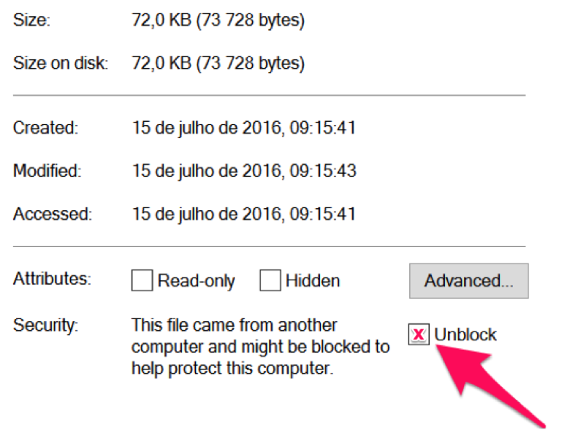
Task: Tick the Hidden attribute checkbox
Action: tap(271, 281)
